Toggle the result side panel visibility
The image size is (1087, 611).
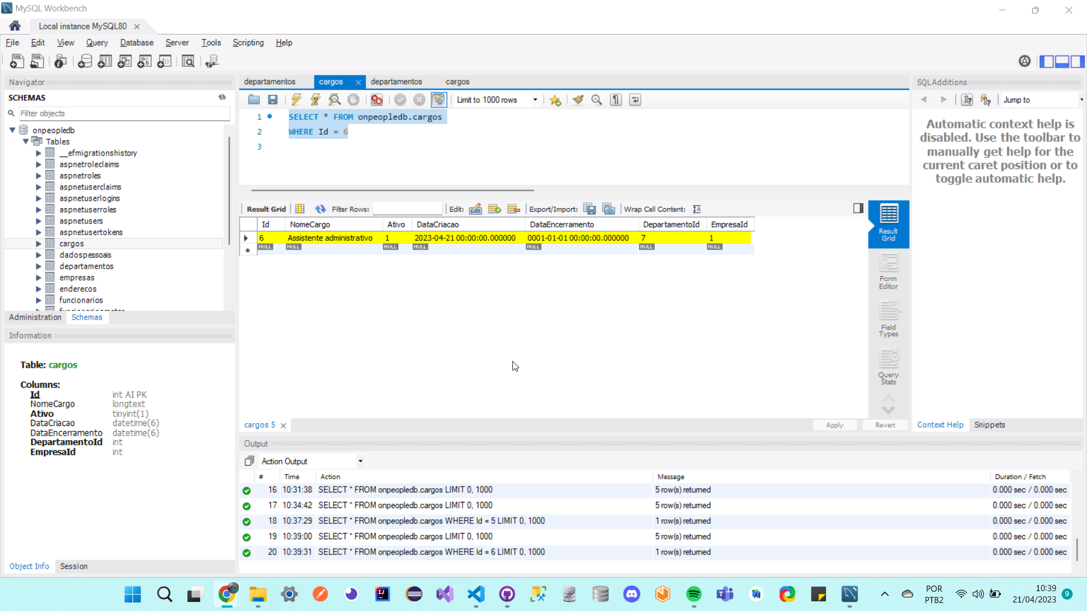858,208
